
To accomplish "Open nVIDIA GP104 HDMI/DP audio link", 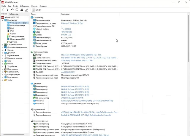I will pos(90,112).
